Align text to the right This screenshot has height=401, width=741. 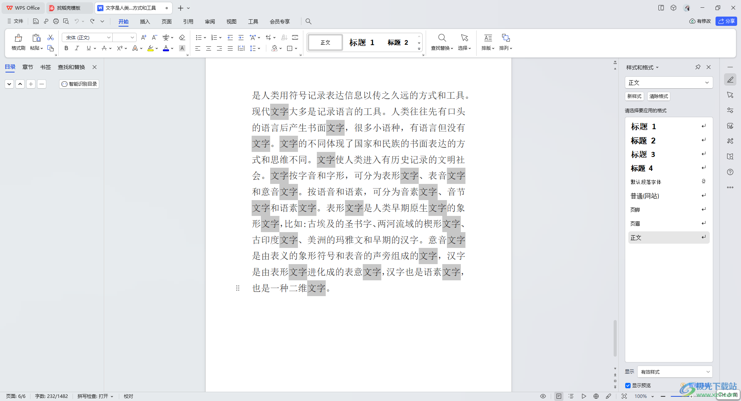(x=219, y=48)
